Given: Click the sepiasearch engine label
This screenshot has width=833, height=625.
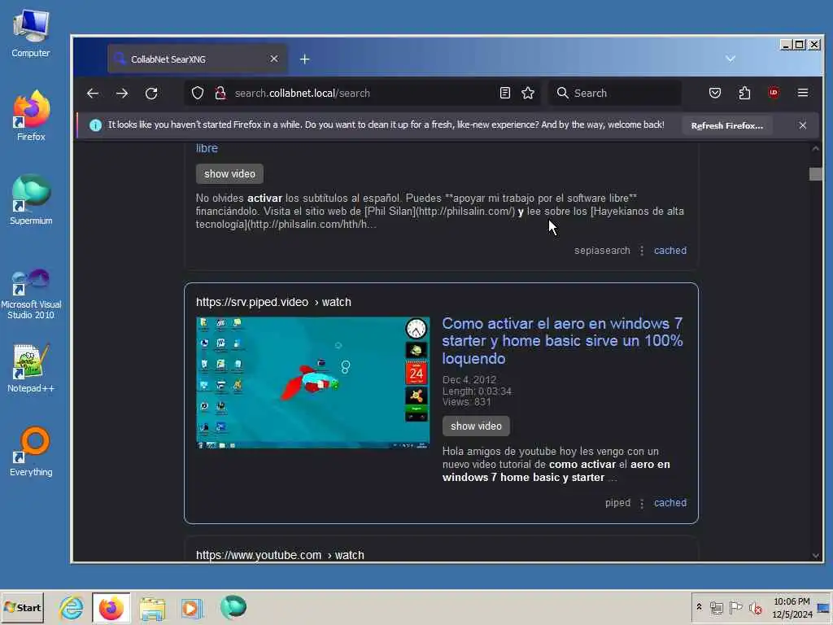Looking at the screenshot, I should tap(602, 251).
